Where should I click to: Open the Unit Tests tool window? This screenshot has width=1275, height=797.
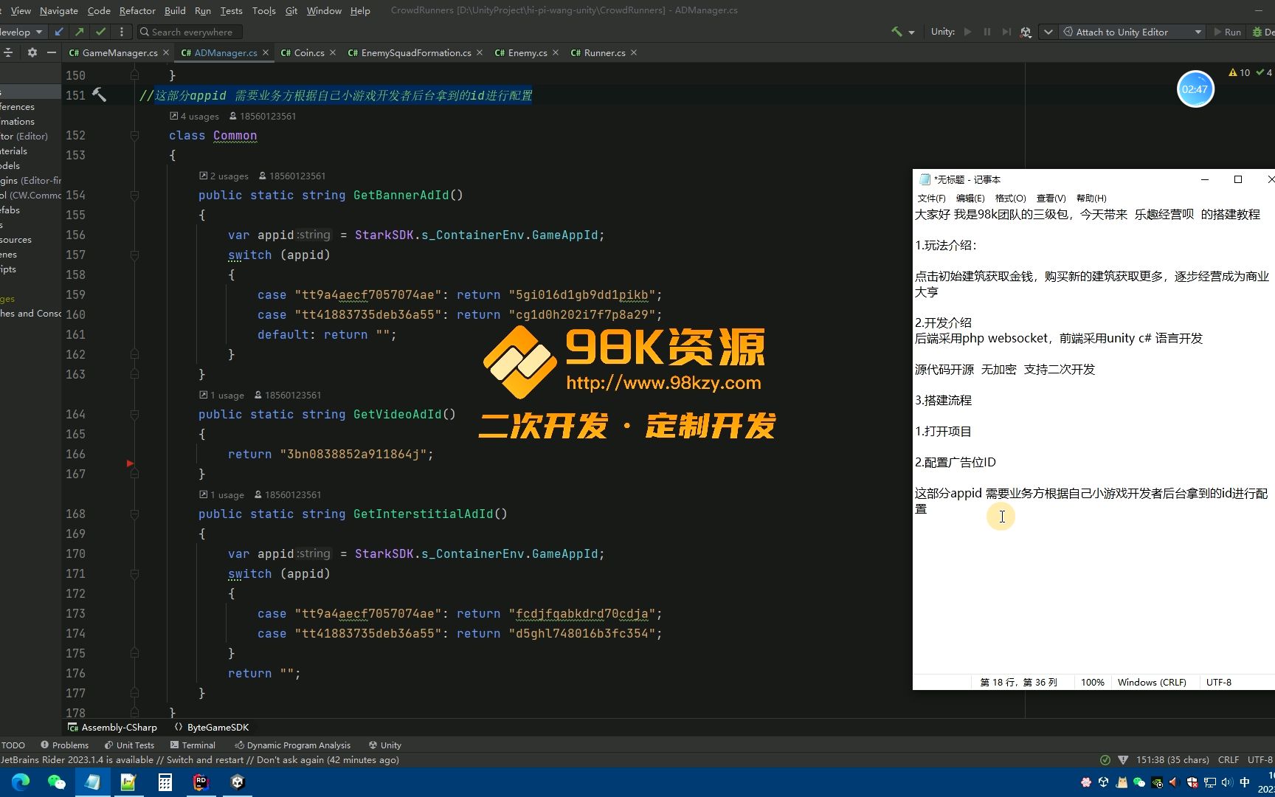coord(136,745)
